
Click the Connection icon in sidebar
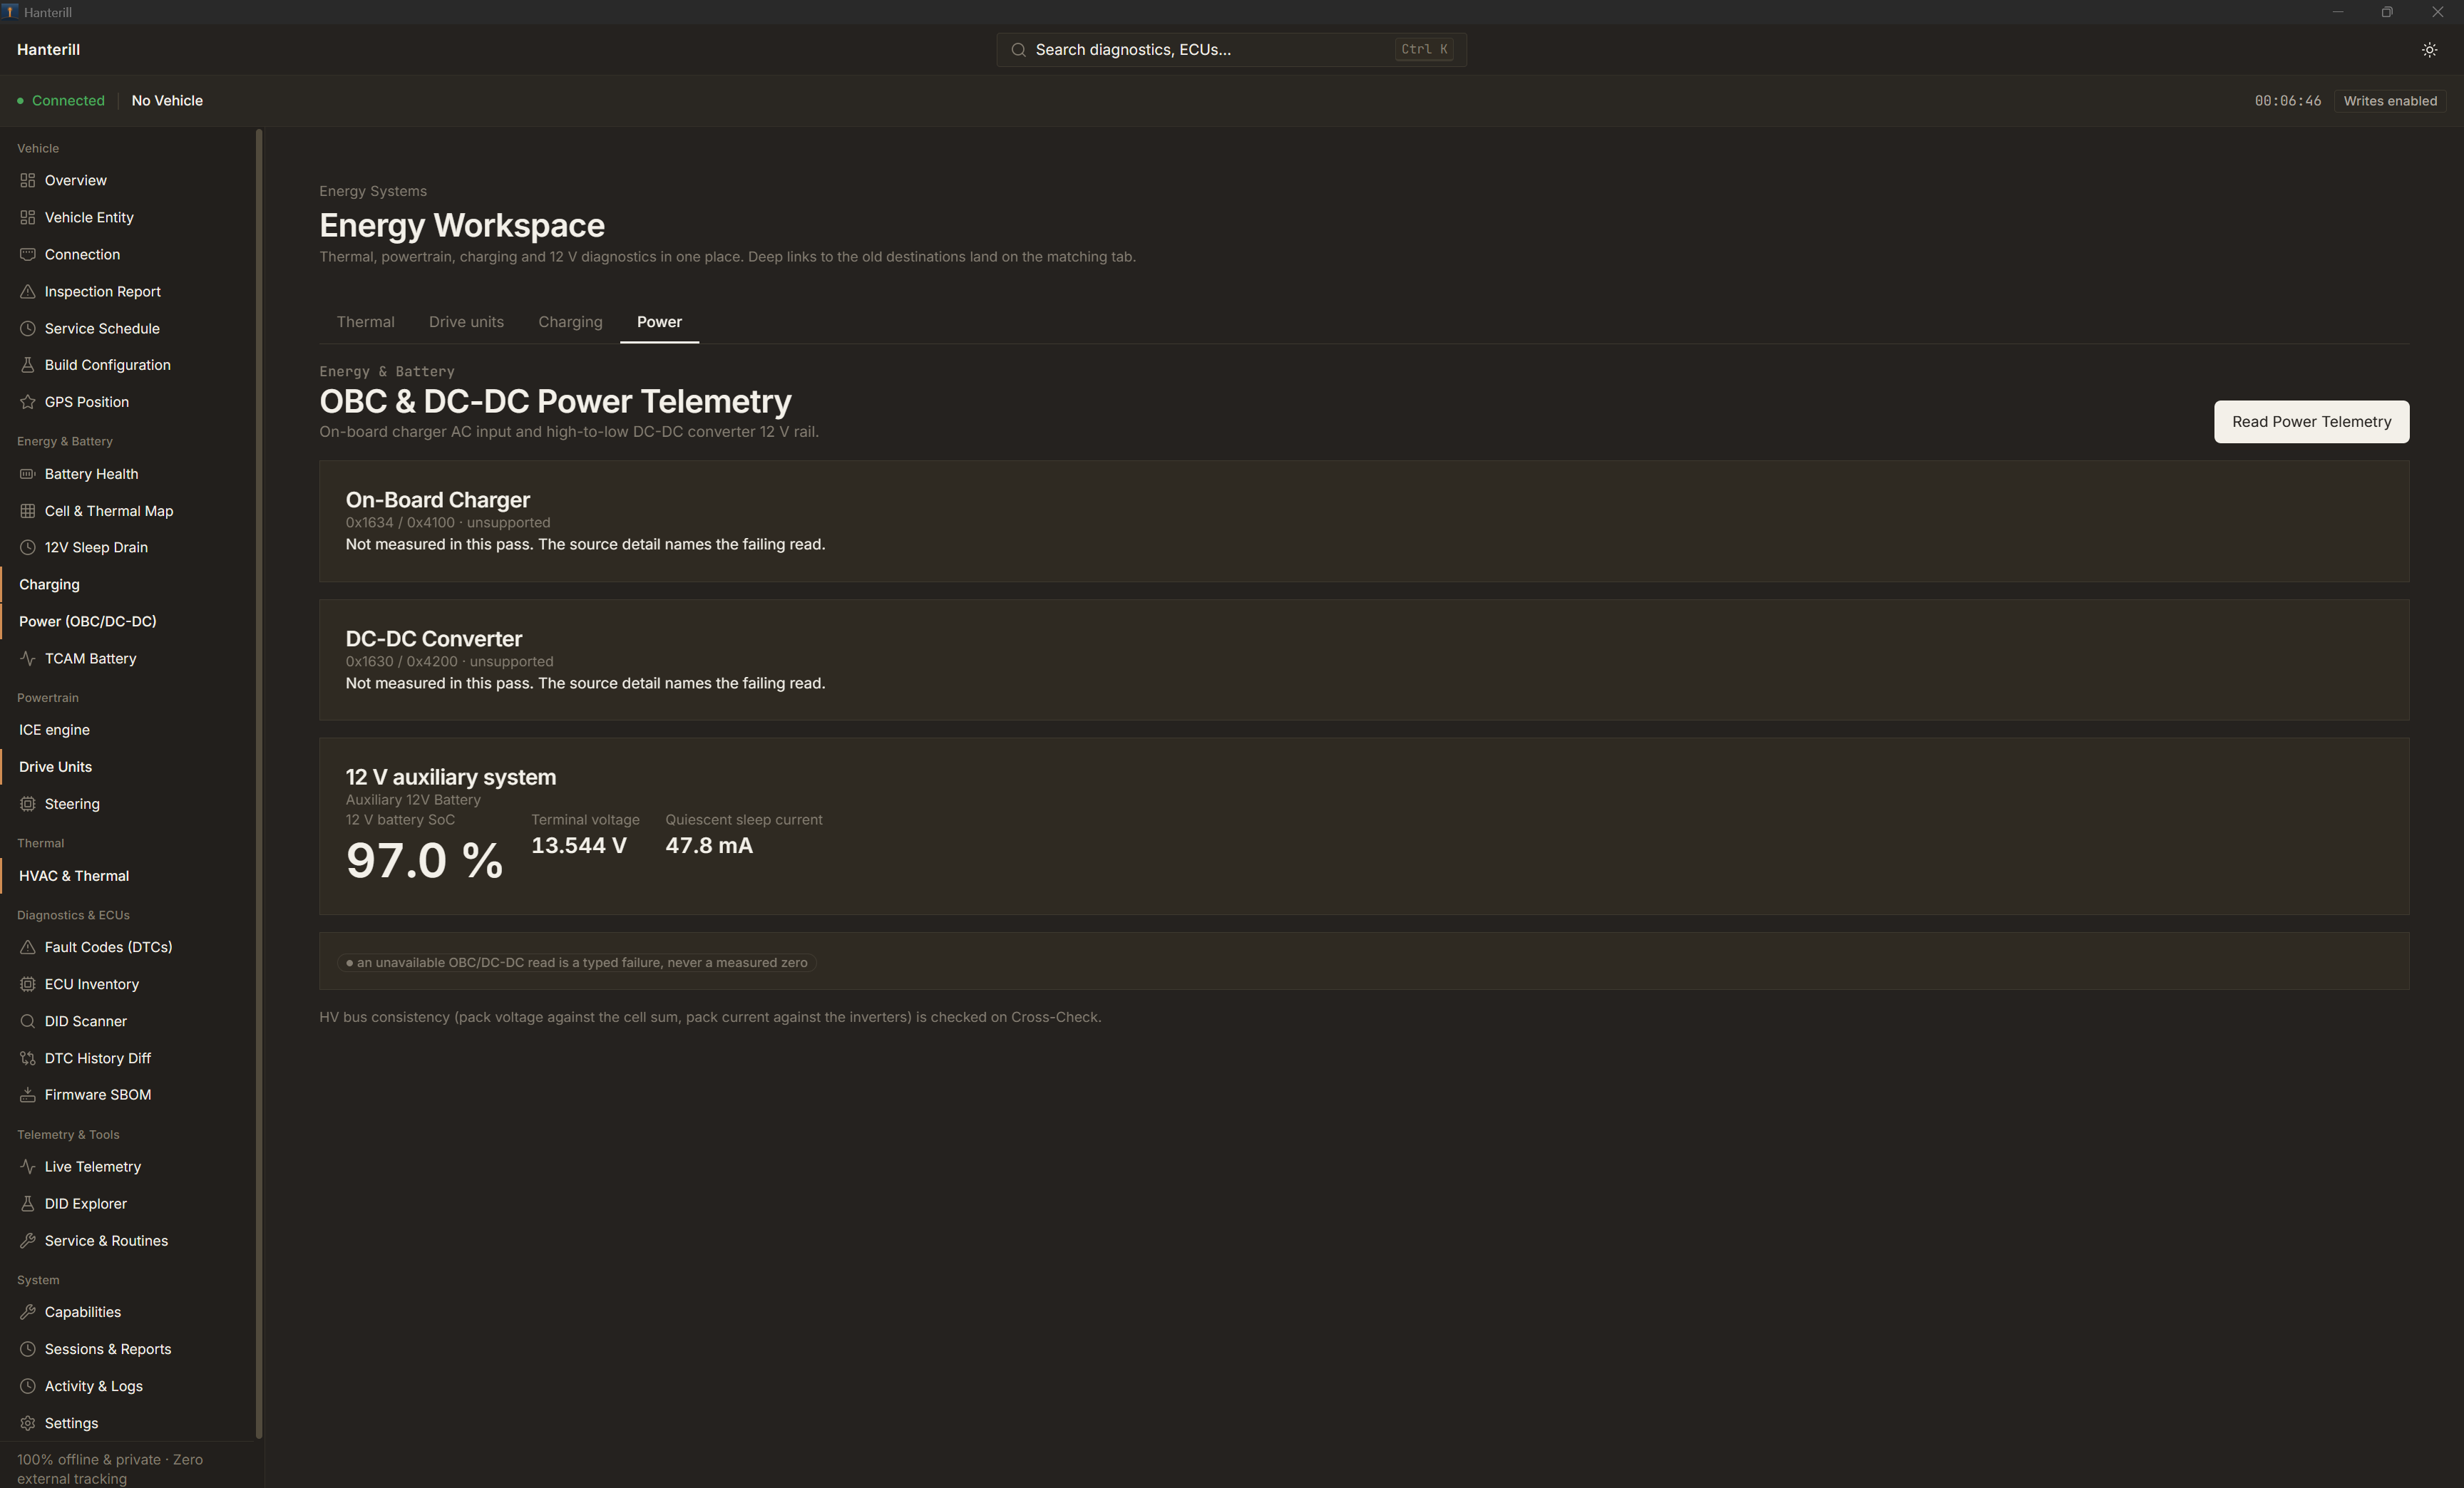point(27,255)
